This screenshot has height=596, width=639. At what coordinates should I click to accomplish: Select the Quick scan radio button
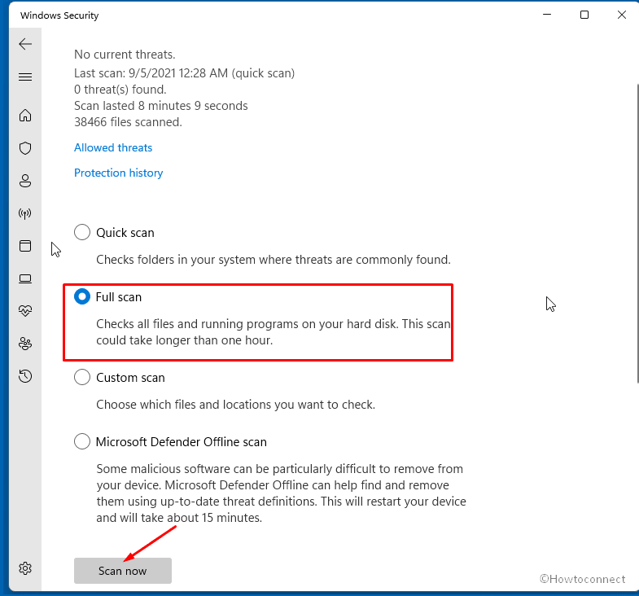82,232
